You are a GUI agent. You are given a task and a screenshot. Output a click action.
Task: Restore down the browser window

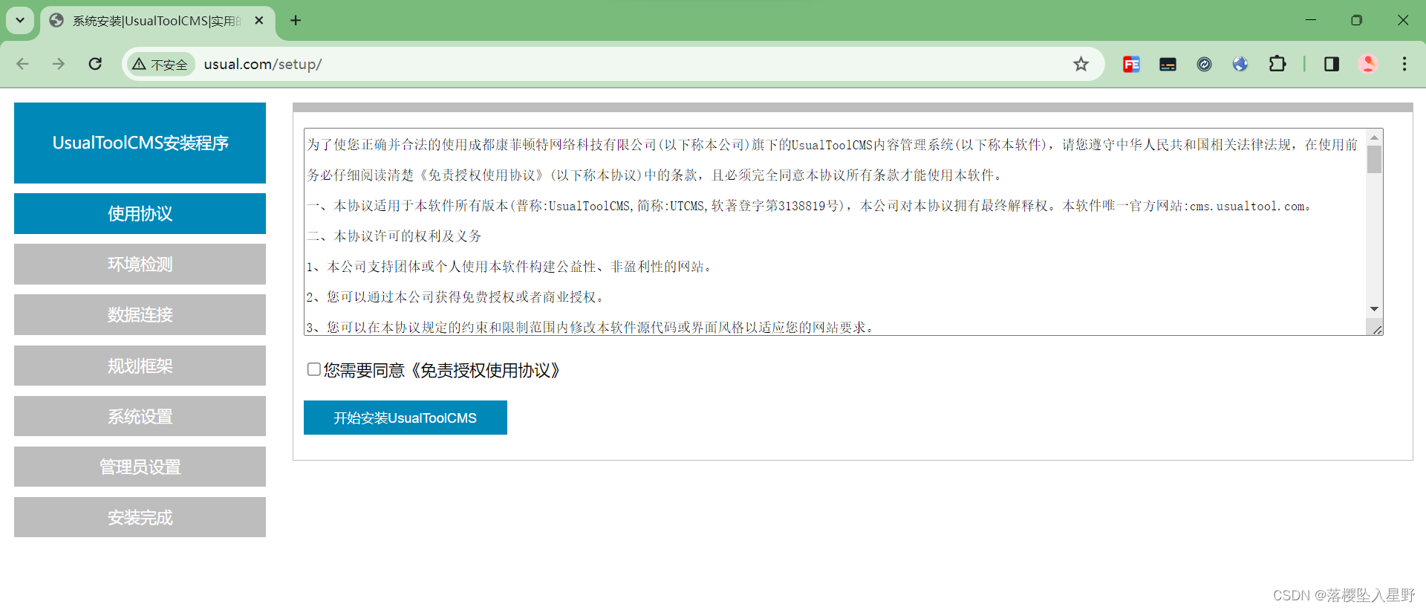tap(1357, 20)
